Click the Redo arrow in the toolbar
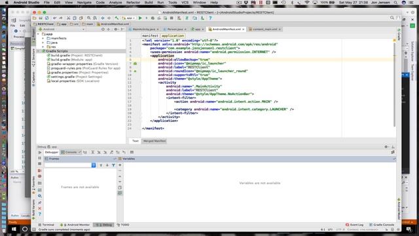This screenshot has width=419, height=236. click(61, 18)
